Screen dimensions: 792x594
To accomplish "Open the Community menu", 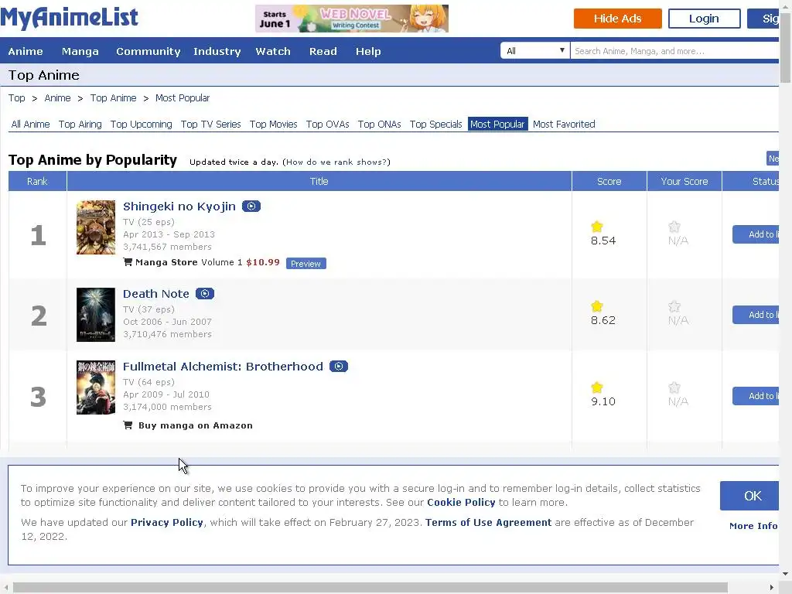I will click(x=148, y=51).
